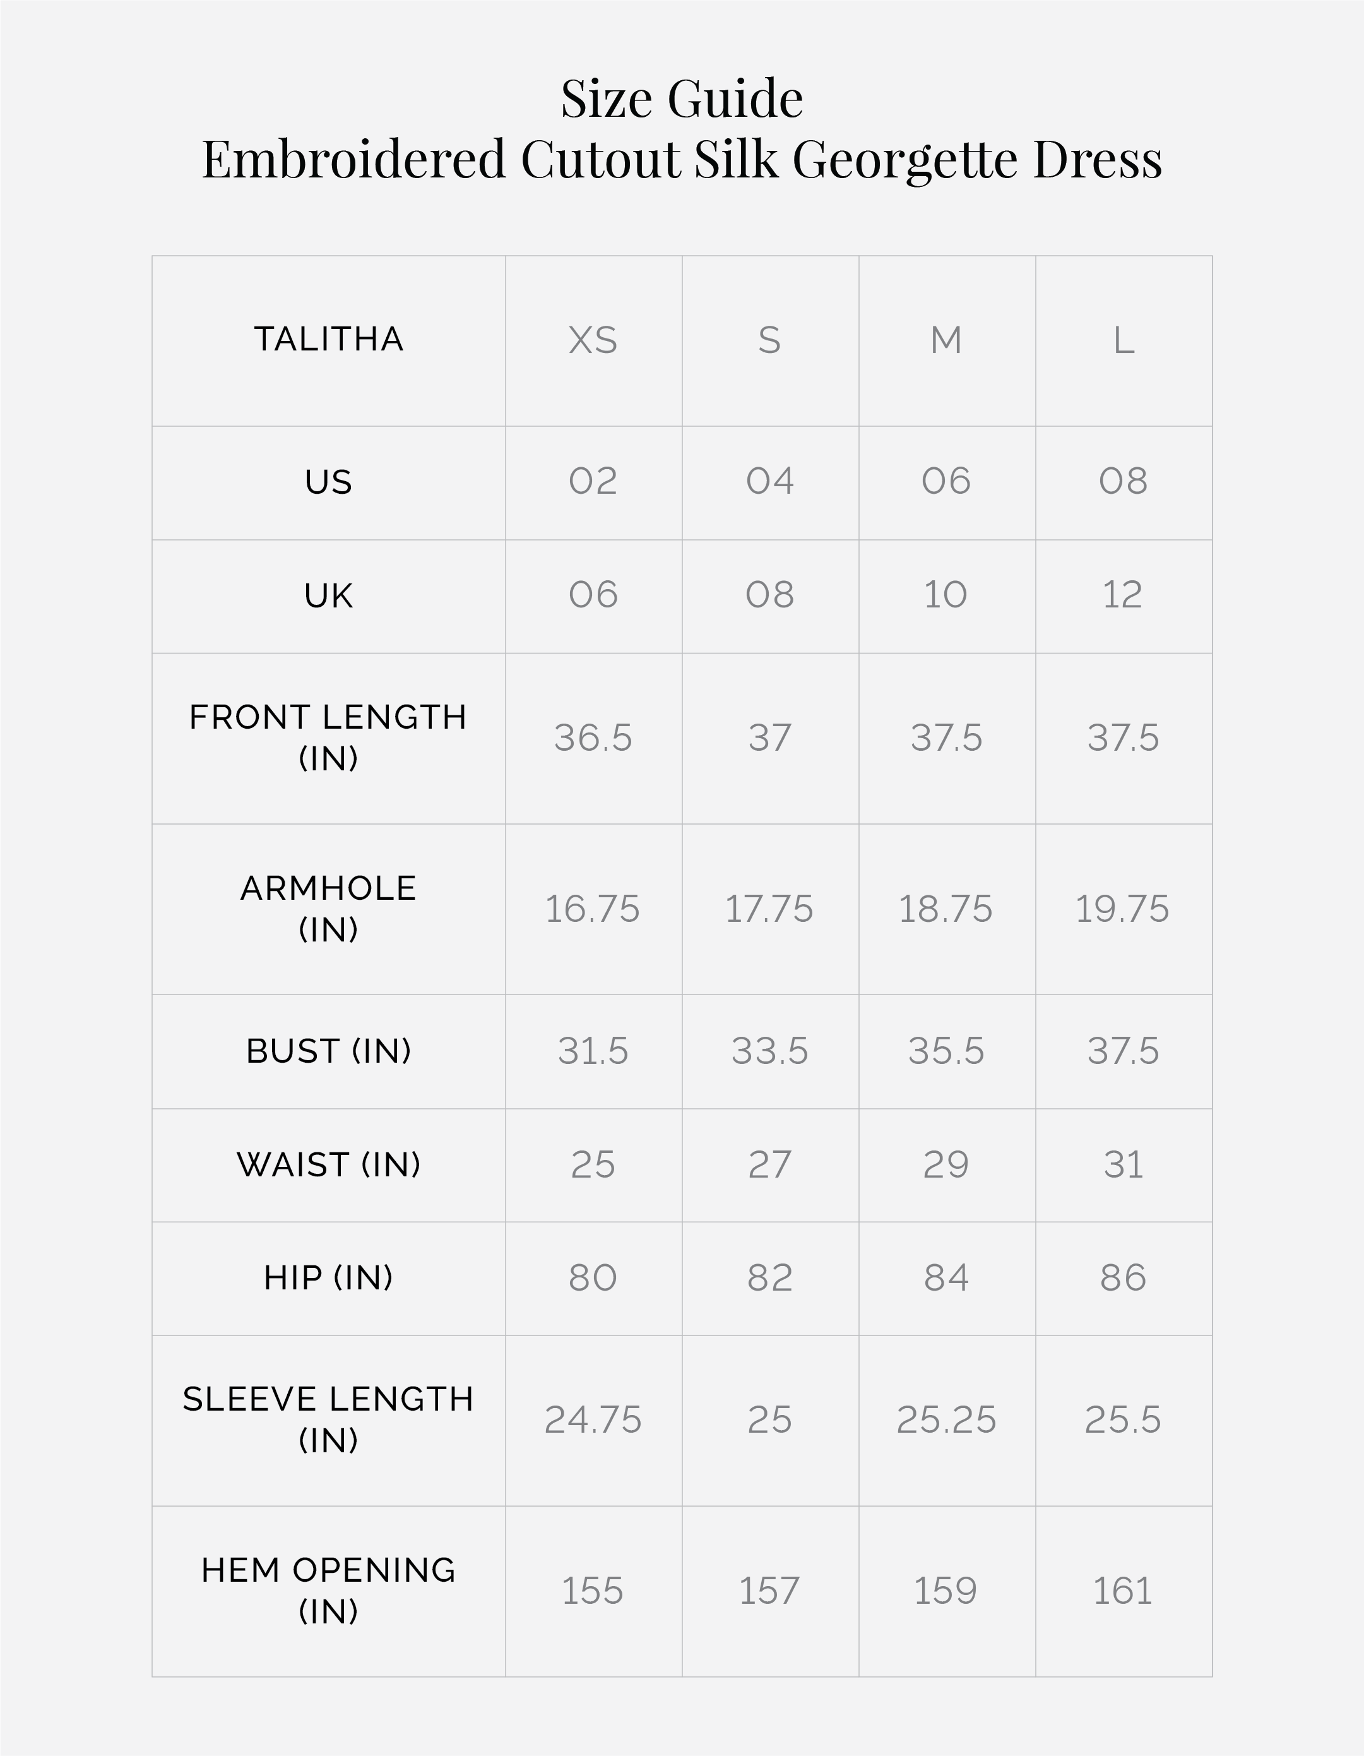Click the XS size column header
Screen dimensions: 1364x1756
tap(593, 340)
